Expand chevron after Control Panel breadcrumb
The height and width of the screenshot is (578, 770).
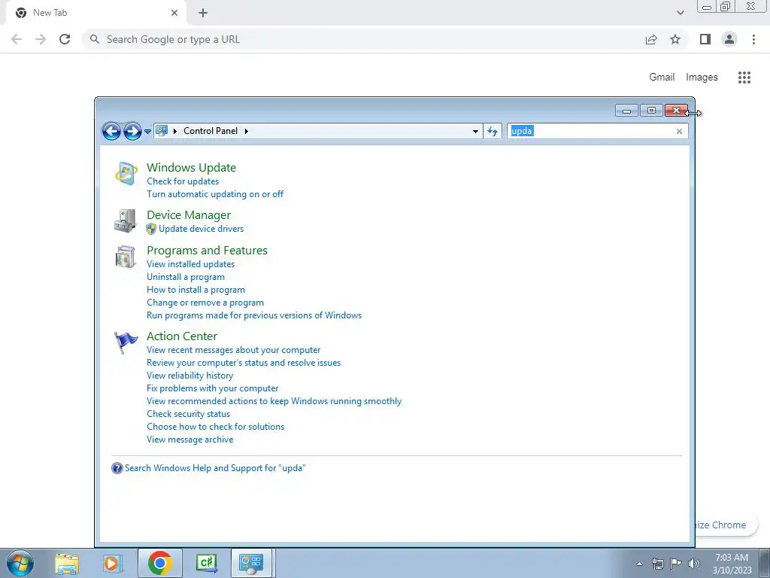(247, 131)
